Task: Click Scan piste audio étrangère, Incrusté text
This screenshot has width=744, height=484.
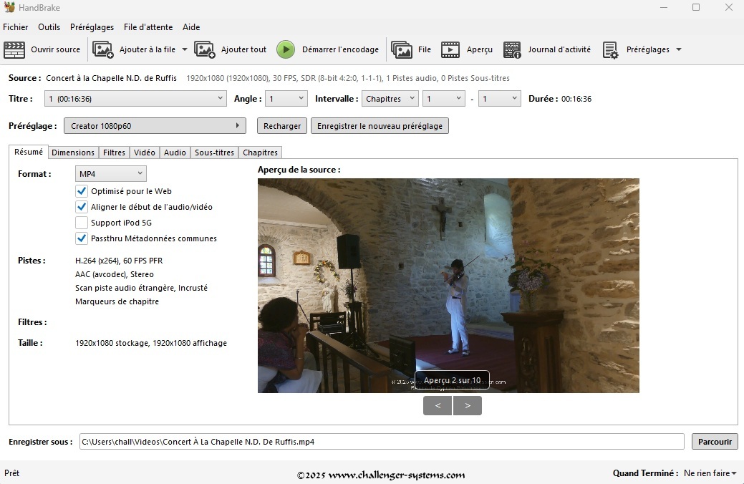Action: [x=141, y=288]
